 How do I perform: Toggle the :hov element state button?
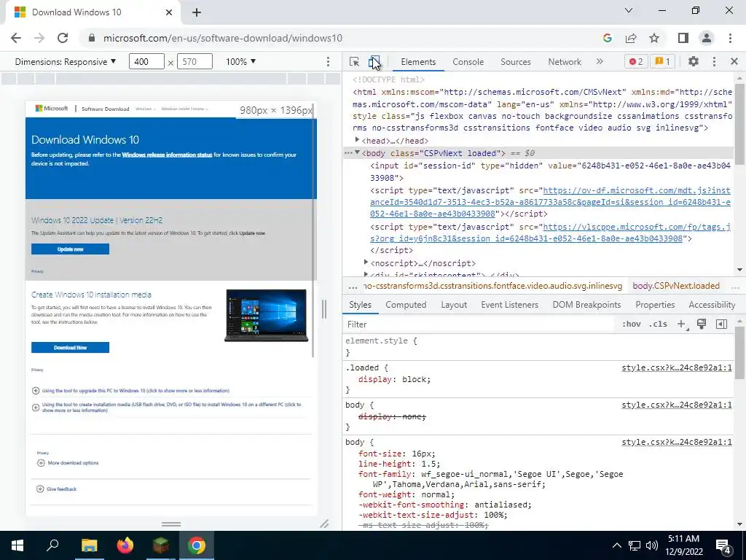point(631,324)
